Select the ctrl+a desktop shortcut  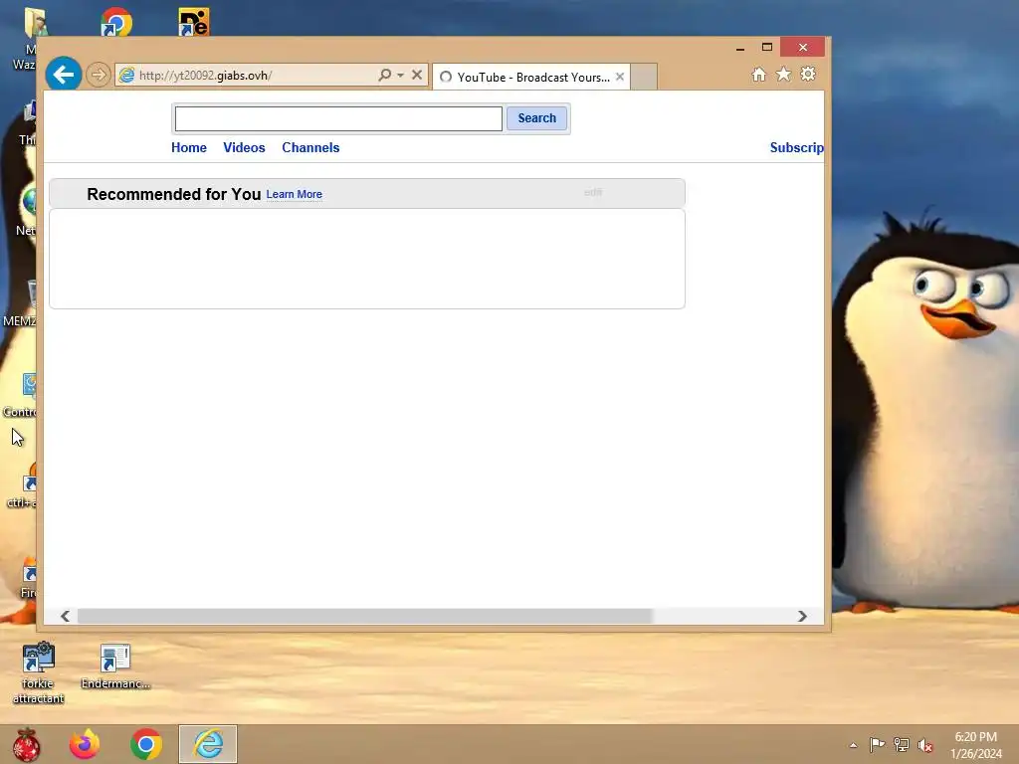(x=24, y=485)
